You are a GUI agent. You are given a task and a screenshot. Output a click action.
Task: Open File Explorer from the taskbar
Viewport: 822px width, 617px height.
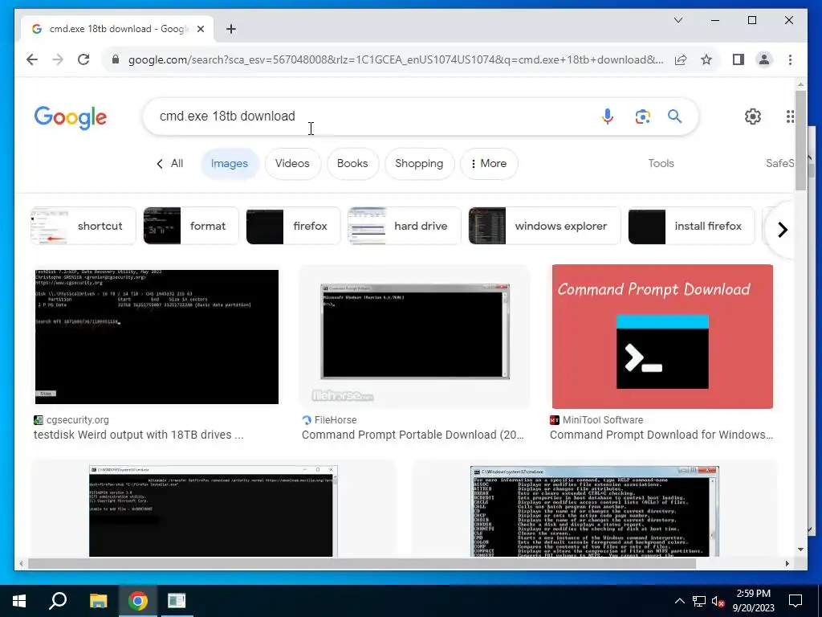point(98,601)
